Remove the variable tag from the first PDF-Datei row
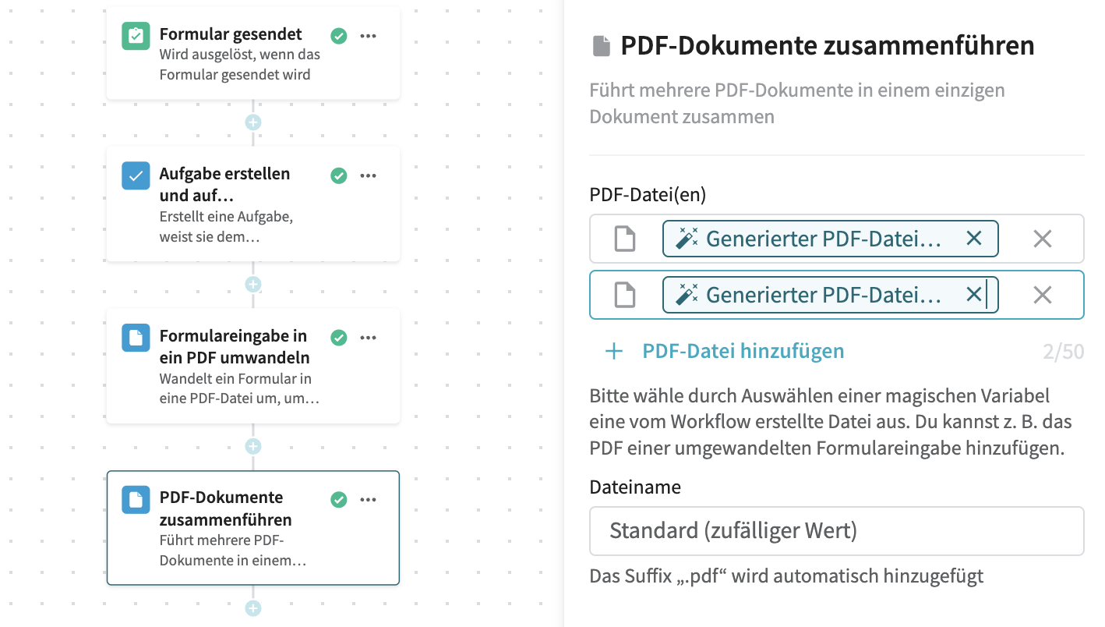Viewport: 1105px width, 627px height. tap(974, 239)
